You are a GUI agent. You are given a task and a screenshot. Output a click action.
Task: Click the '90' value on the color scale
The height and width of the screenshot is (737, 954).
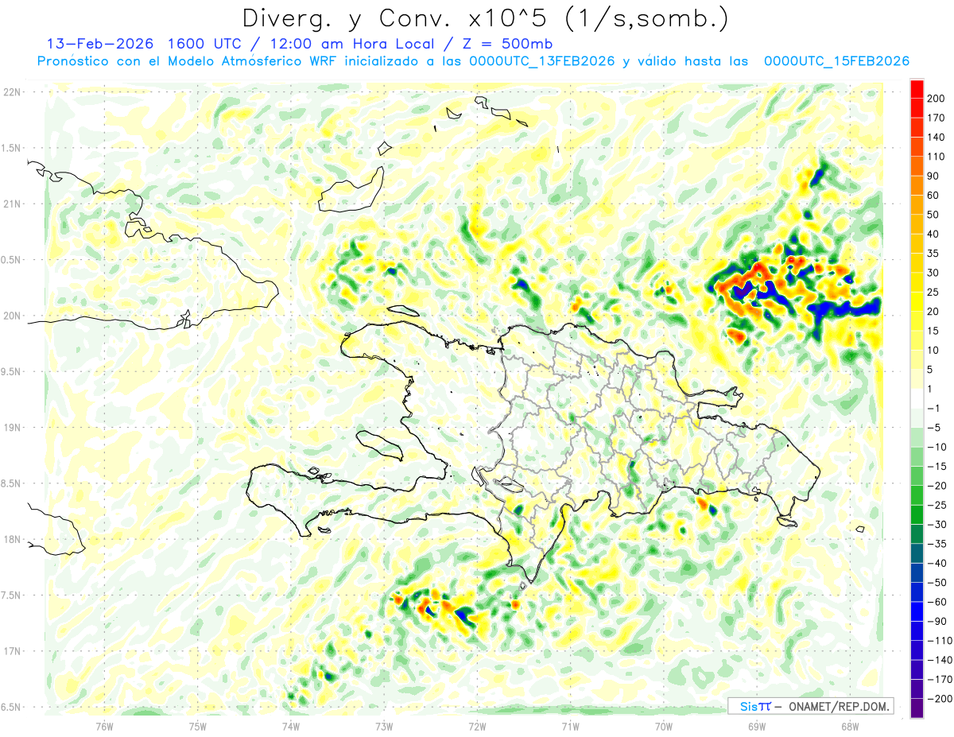point(933,176)
